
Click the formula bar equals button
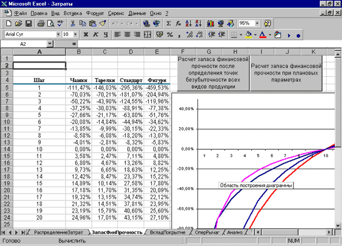[x=74, y=44]
